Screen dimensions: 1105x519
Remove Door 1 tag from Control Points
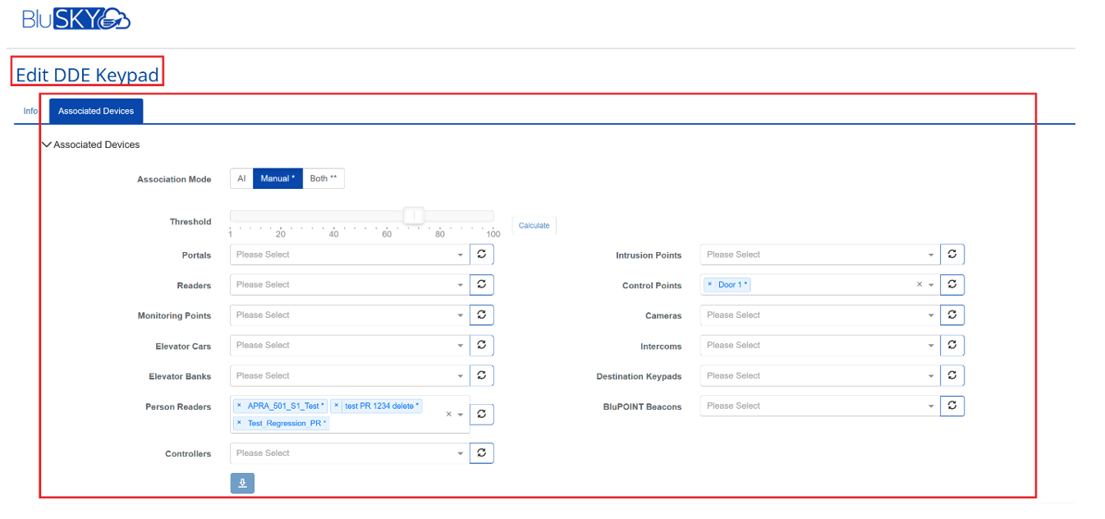[x=710, y=285]
